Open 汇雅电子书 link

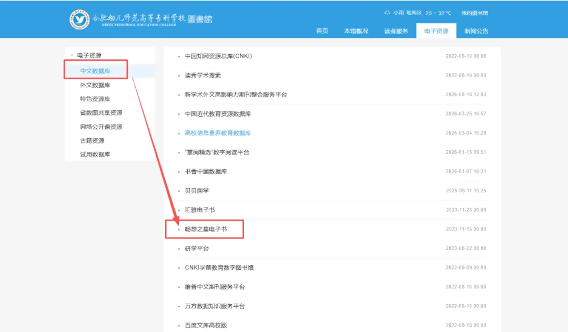pyautogui.click(x=200, y=210)
